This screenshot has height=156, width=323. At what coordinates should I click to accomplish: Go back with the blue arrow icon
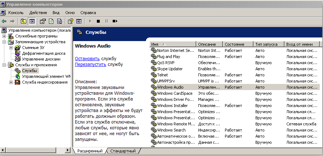click(x=4, y=21)
